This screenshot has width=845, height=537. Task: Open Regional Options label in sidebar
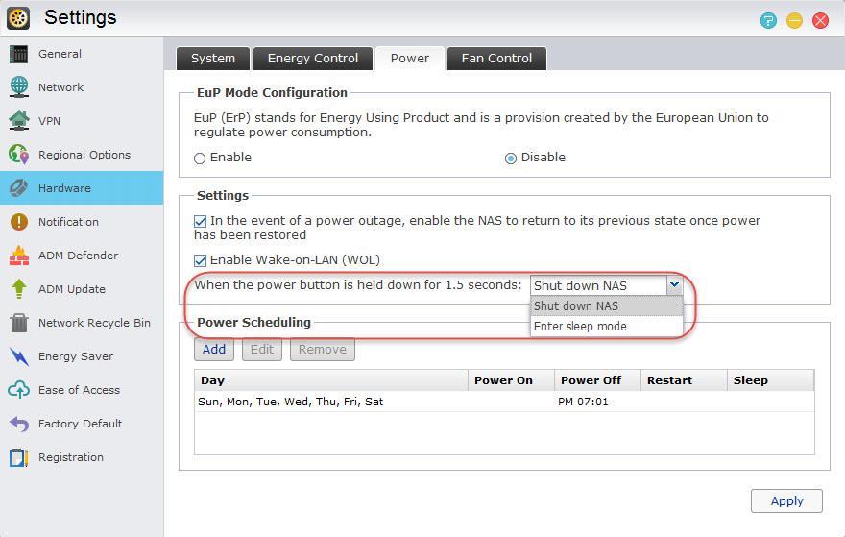click(84, 155)
